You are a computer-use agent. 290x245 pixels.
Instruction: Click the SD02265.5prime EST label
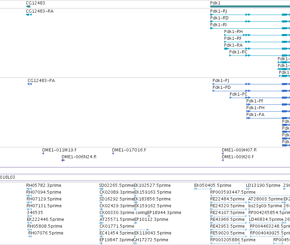coord(116,185)
